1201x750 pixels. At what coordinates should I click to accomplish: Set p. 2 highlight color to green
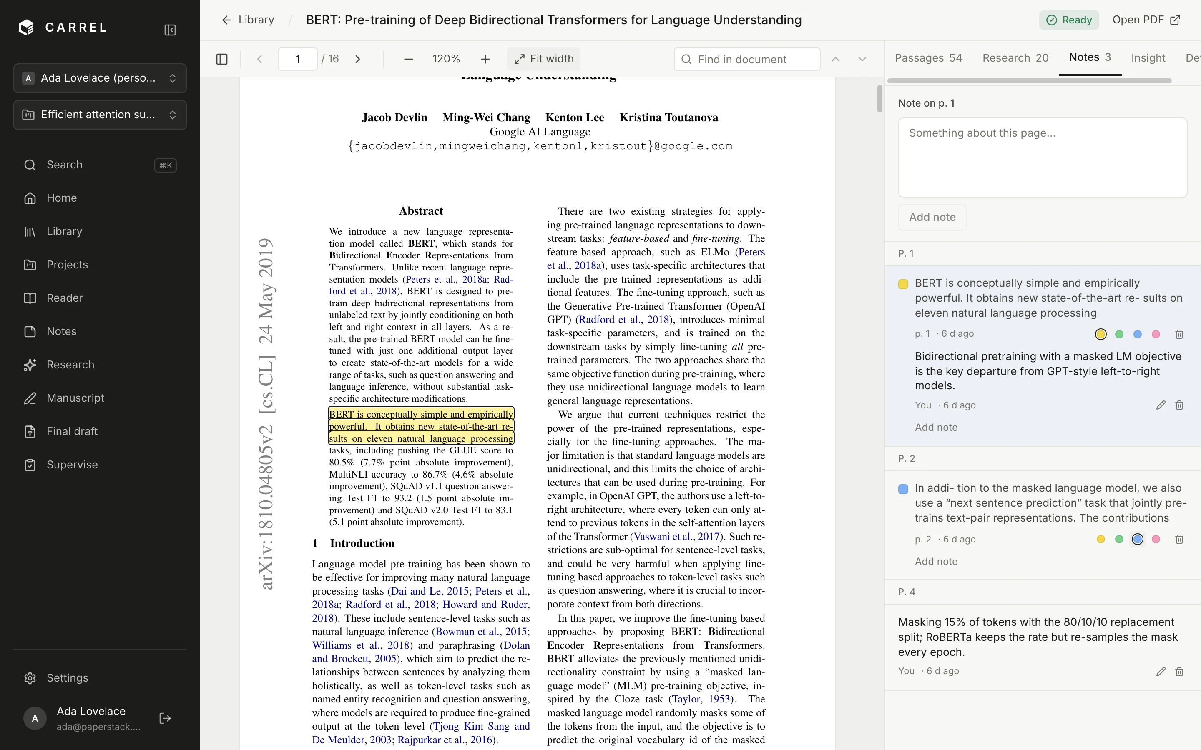click(x=1119, y=539)
